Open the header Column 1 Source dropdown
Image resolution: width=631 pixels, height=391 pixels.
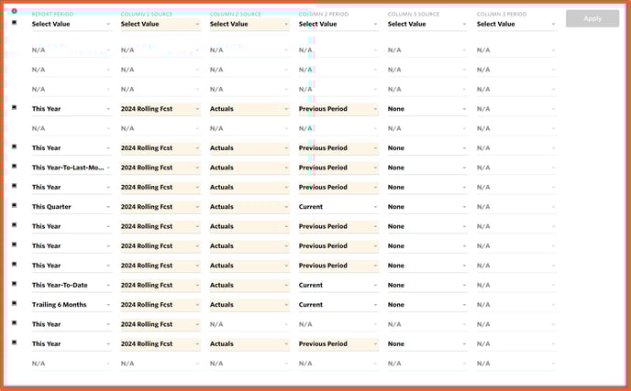161,24
